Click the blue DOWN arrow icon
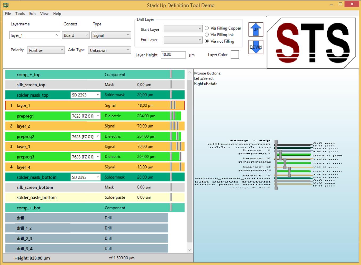361x265 pixels. 256,47
